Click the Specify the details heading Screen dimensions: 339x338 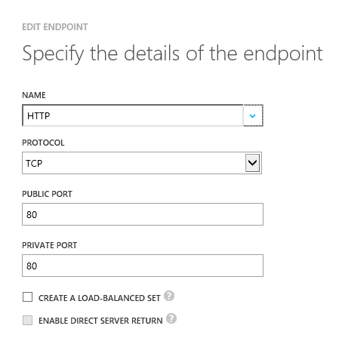pos(172,54)
